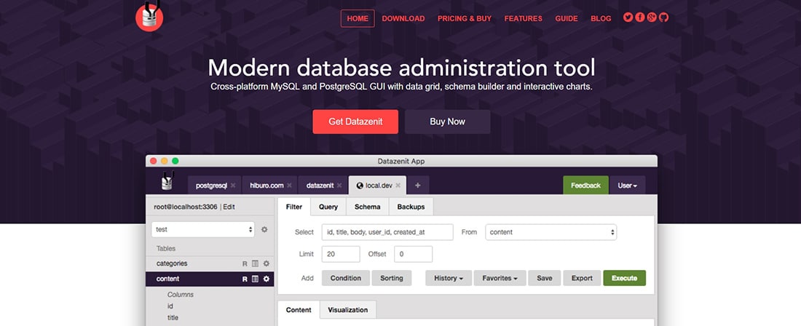This screenshot has height=326, width=801.
Task: Open the Favorites dropdown menu
Action: click(x=500, y=278)
